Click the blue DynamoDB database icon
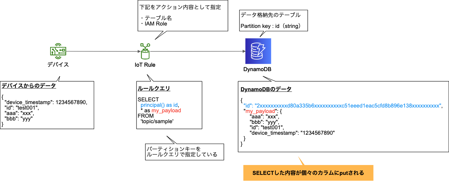 click(x=258, y=51)
